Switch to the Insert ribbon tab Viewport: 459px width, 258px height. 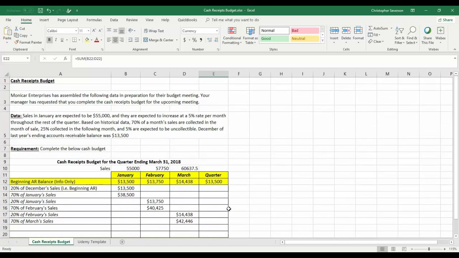pyautogui.click(x=44, y=20)
